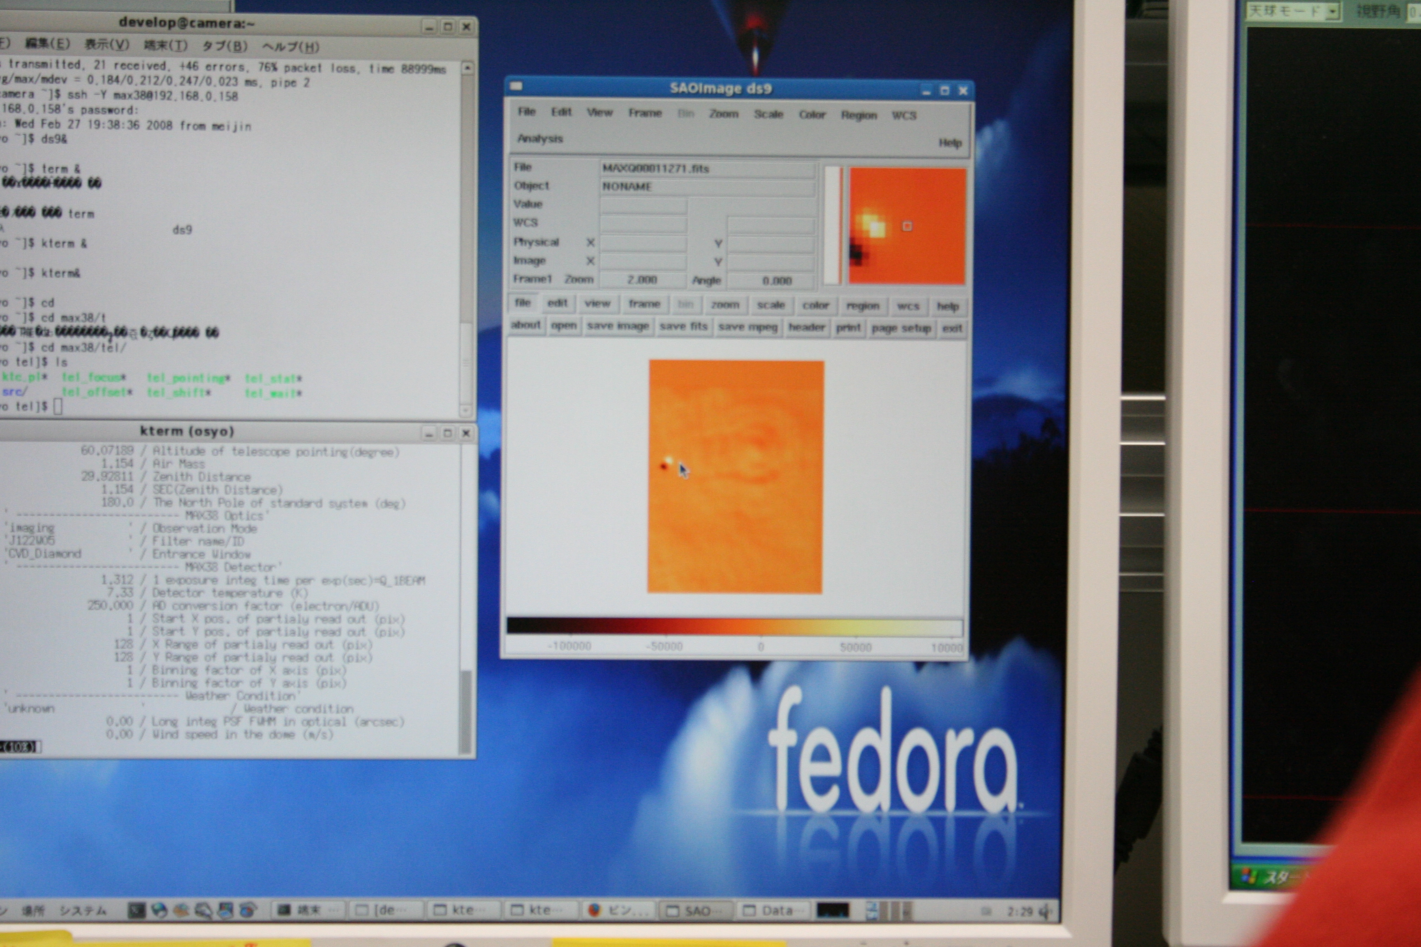Click the 'print' button in ds9
1421x947 pixels.
click(x=848, y=328)
